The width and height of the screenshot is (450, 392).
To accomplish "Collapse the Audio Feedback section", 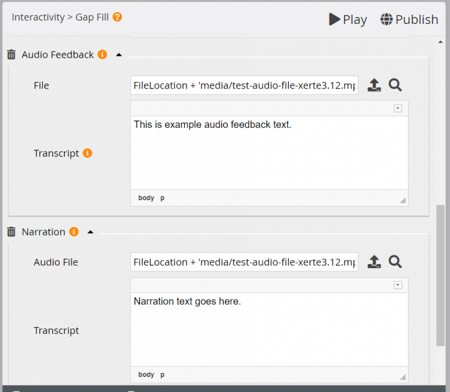I will click(118, 54).
